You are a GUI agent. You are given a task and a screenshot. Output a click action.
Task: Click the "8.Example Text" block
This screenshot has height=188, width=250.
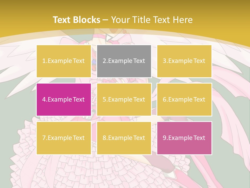(124, 138)
